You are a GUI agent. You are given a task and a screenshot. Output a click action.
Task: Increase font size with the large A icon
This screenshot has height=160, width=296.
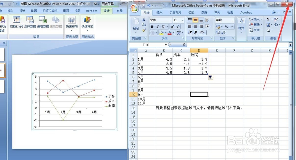coord(172,27)
